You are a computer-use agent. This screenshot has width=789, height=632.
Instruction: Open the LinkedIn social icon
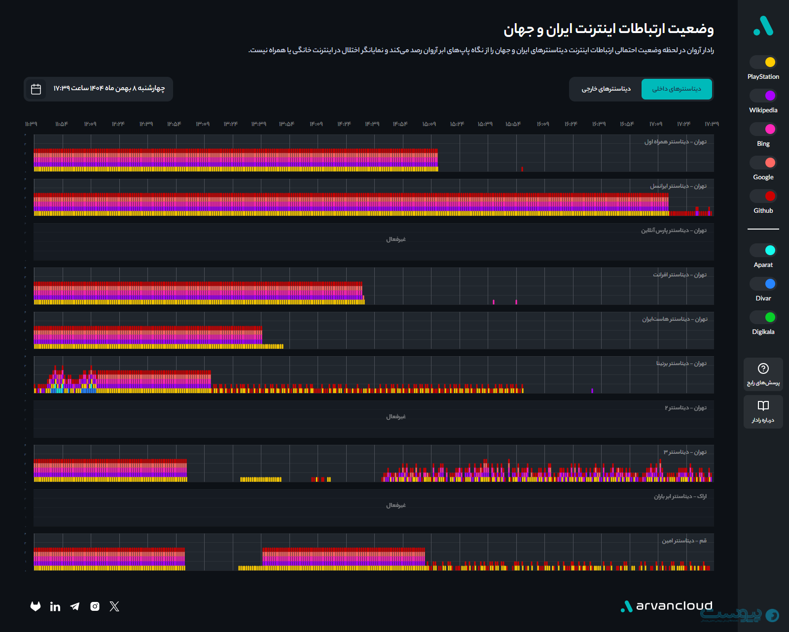55,606
